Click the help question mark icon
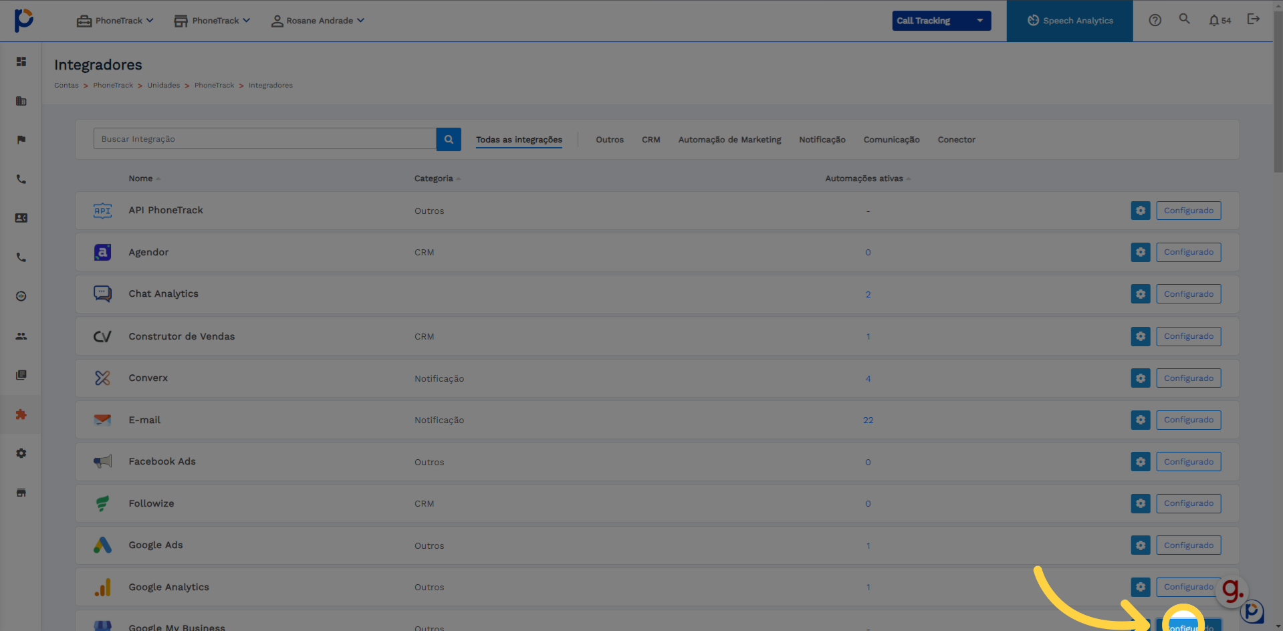 (1155, 21)
